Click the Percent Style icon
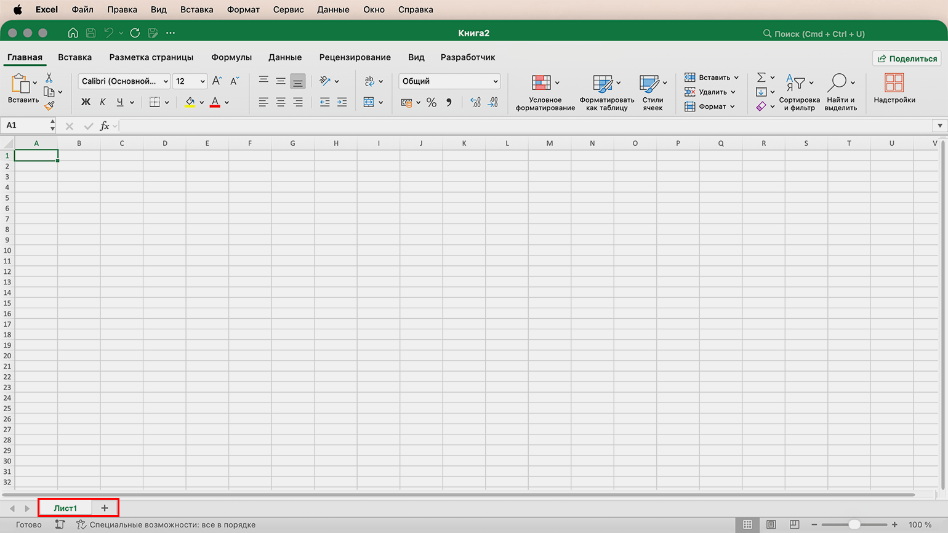948x533 pixels. coord(432,102)
